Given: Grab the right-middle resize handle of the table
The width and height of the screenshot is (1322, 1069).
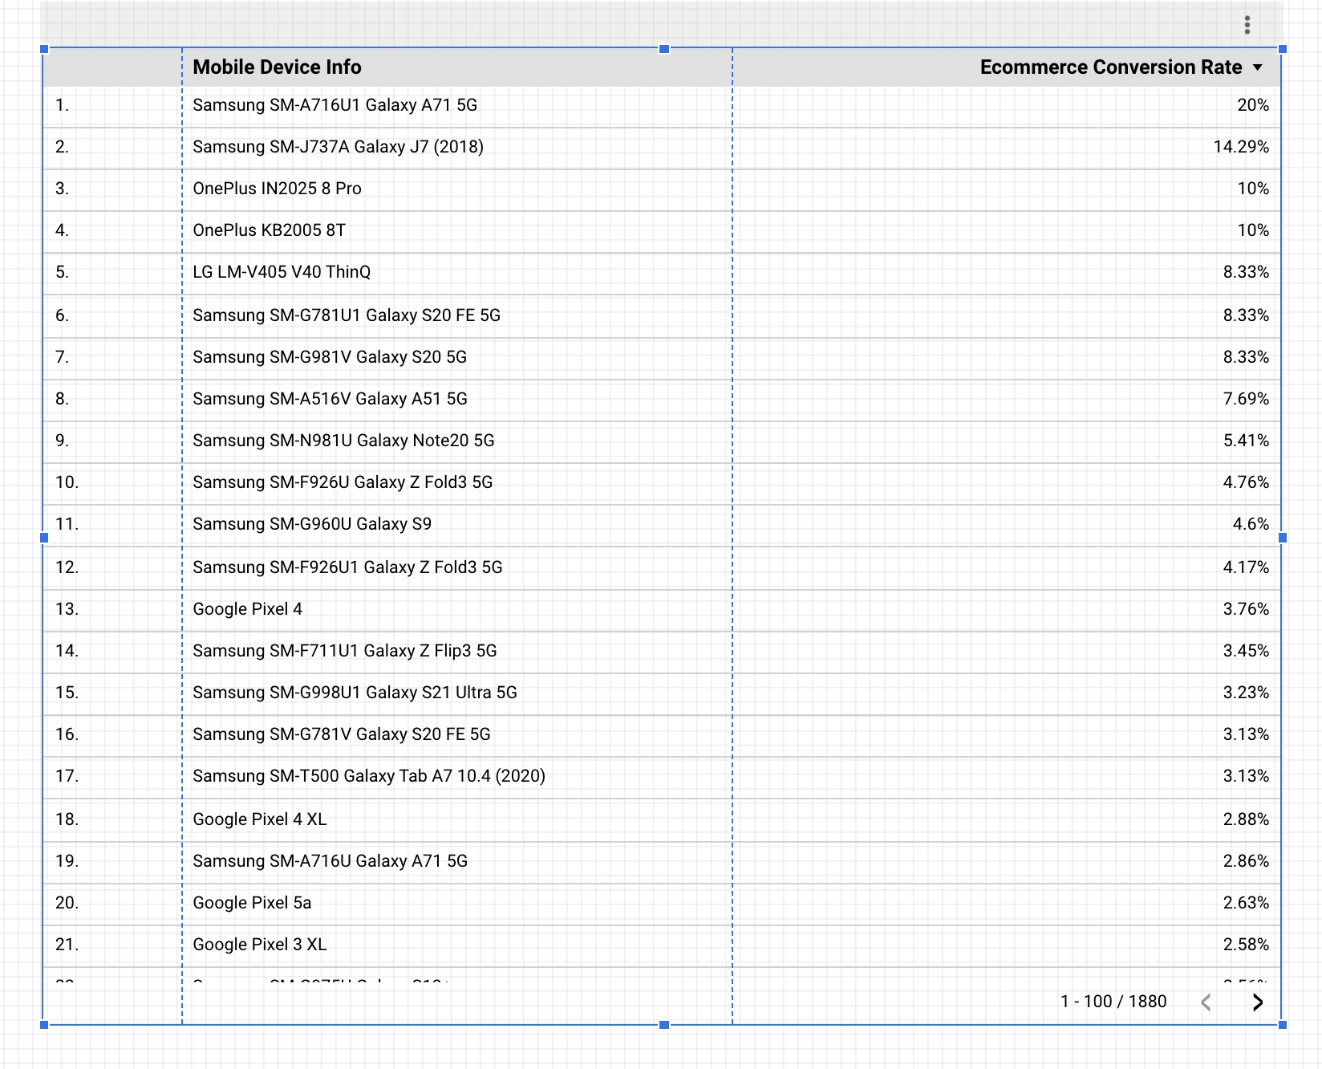Looking at the screenshot, I should click(x=1283, y=538).
